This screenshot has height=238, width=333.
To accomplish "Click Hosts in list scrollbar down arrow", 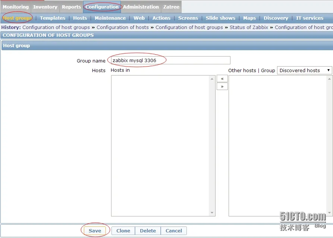I will point(212,213).
